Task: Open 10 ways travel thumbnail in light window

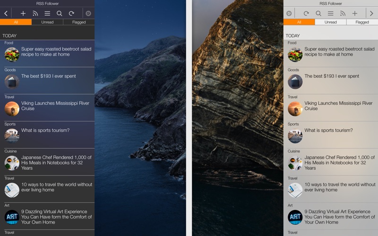Action: click(295, 190)
